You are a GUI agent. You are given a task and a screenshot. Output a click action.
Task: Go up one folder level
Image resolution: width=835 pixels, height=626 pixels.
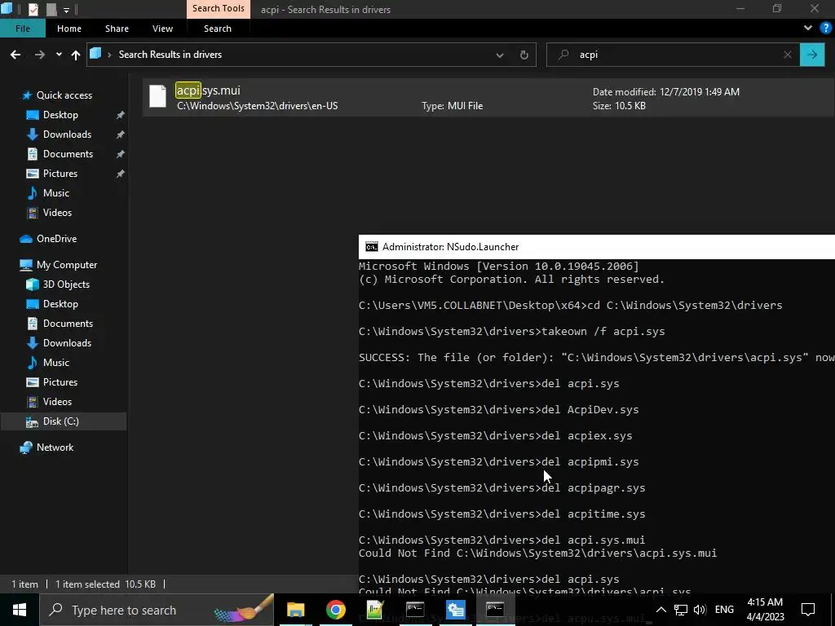click(x=76, y=55)
